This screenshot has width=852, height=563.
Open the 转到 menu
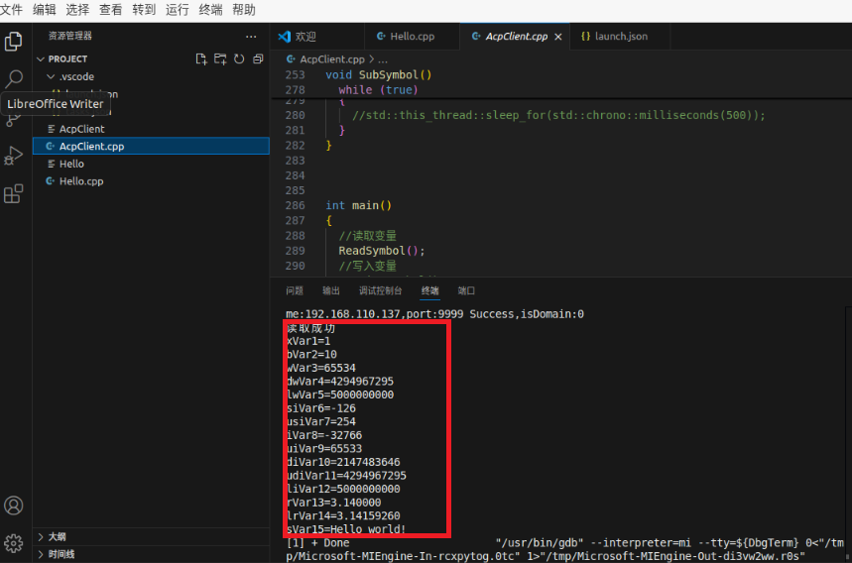(144, 10)
